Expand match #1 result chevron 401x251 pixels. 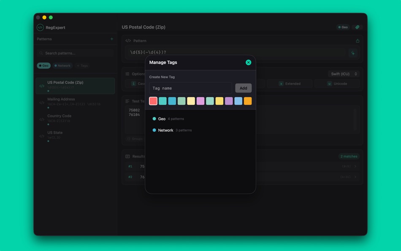coord(355,166)
